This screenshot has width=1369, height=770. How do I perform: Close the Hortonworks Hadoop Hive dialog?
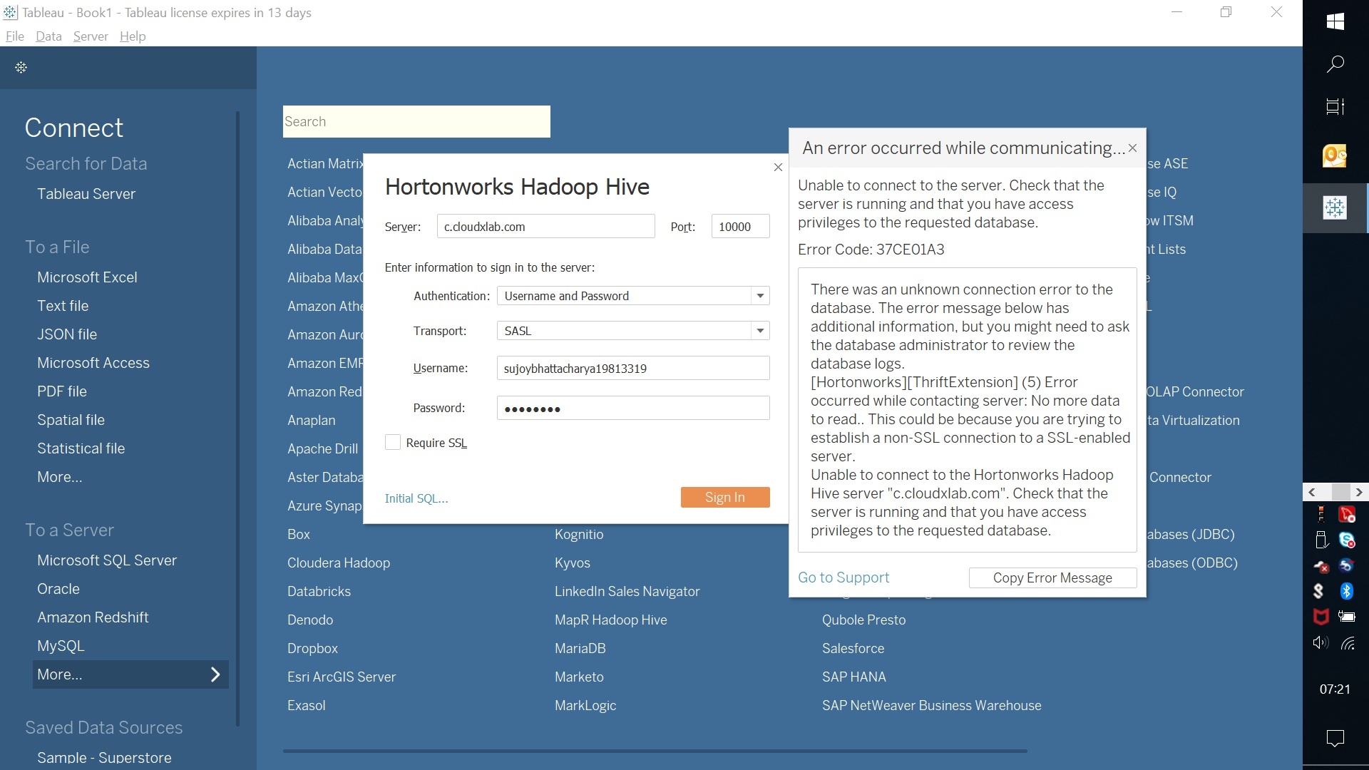point(778,167)
